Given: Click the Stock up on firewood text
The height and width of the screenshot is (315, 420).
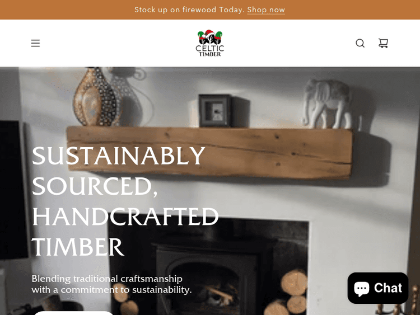Looking at the screenshot, I should pyautogui.click(x=190, y=10).
